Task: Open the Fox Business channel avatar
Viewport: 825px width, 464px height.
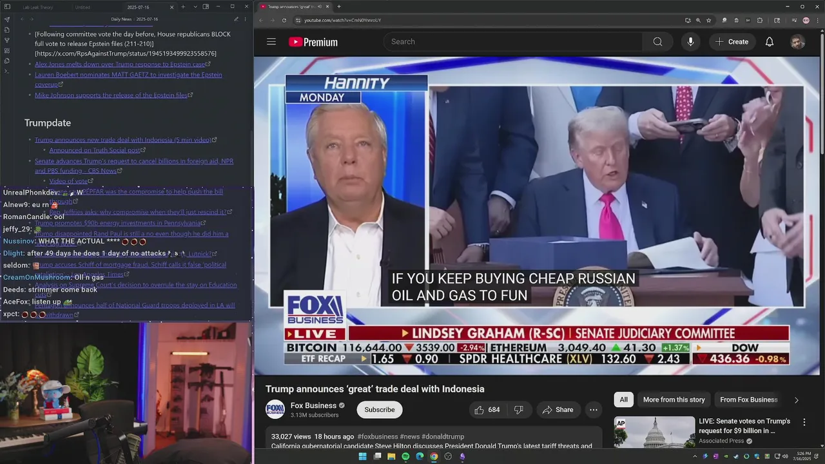Action: 275,409
